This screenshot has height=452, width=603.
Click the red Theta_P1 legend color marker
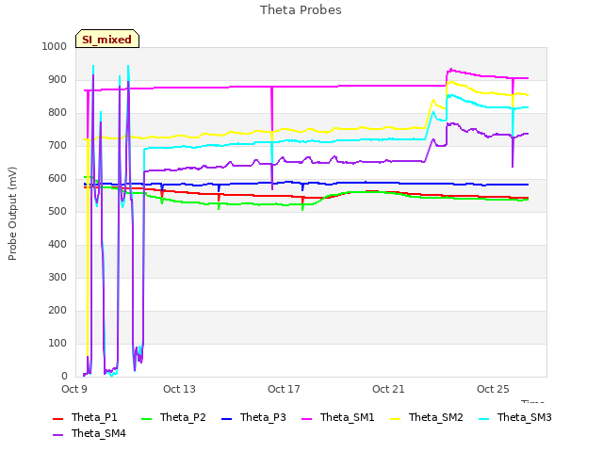57,418
